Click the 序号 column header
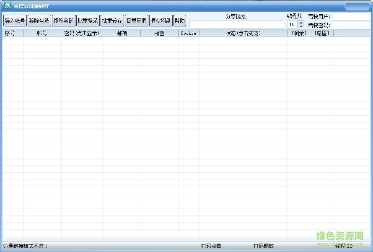Image resolution: width=373 pixels, height=252 pixels. point(10,33)
